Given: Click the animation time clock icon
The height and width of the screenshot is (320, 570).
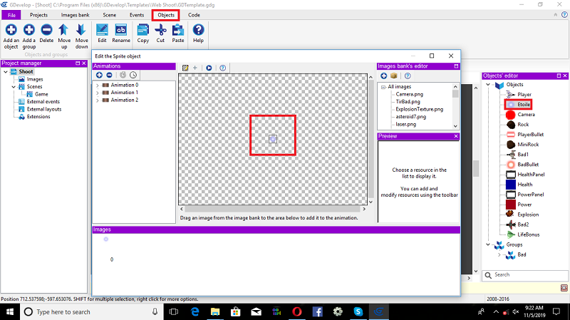Looking at the screenshot, I should coord(133,75).
